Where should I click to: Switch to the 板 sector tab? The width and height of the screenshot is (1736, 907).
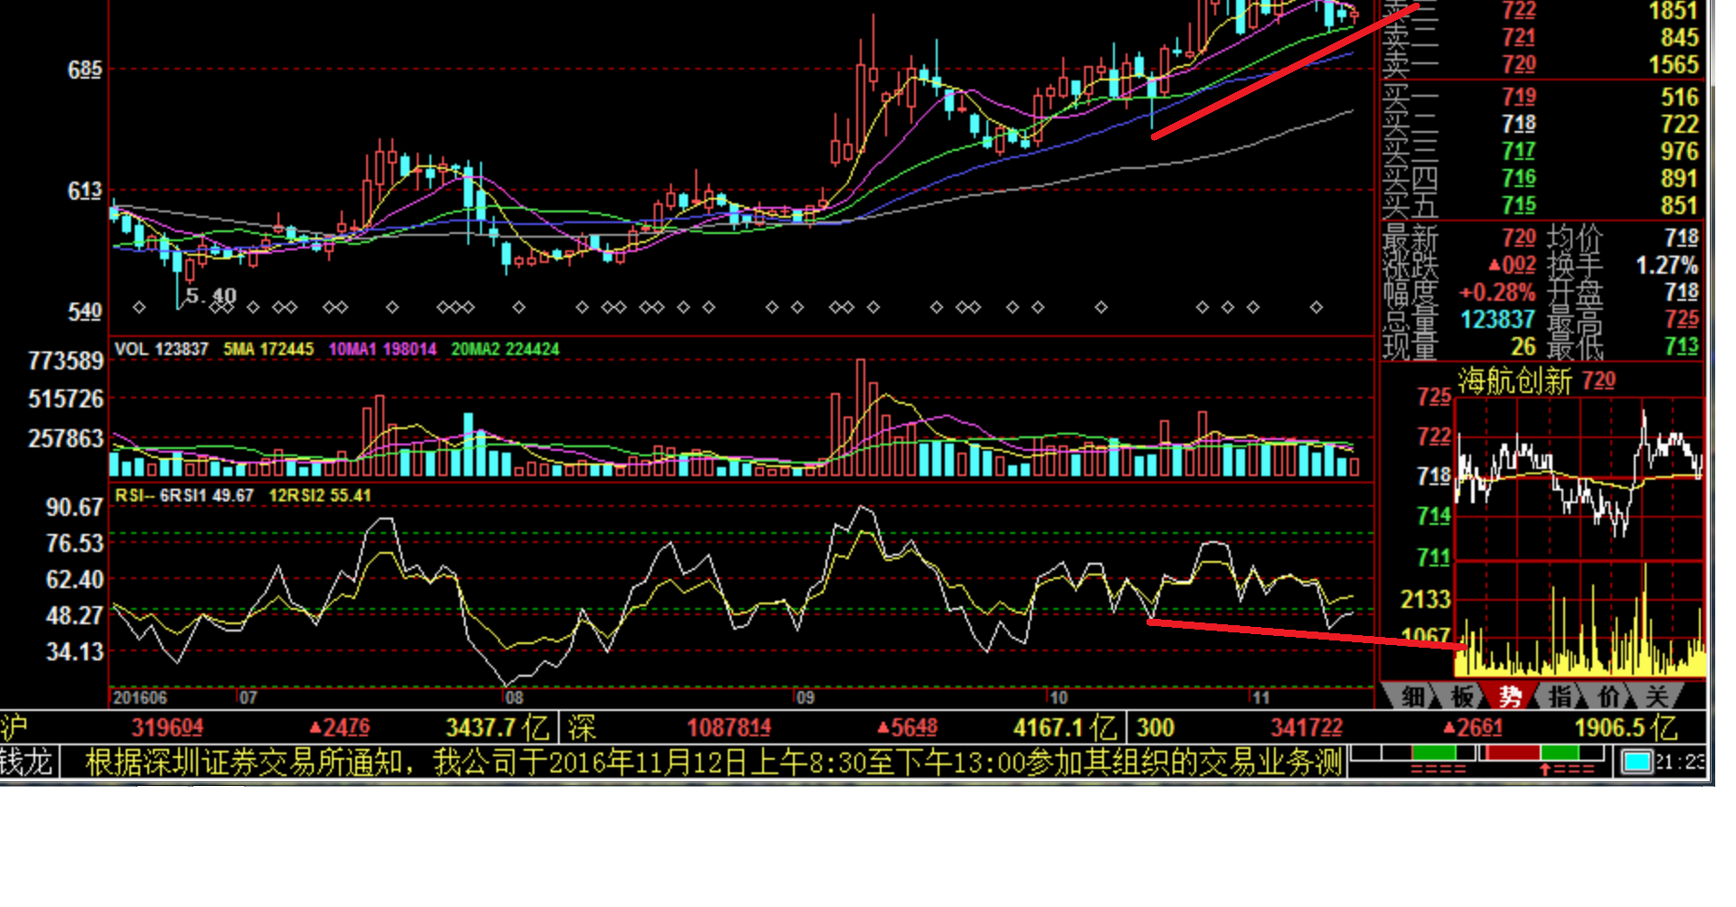coord(1463,697)
